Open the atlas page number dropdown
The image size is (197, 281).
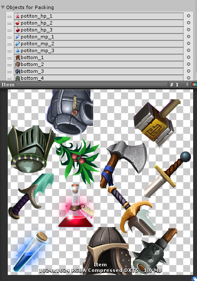coord(179,85)
